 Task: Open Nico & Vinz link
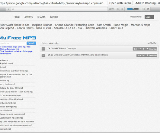click(44, 28)
